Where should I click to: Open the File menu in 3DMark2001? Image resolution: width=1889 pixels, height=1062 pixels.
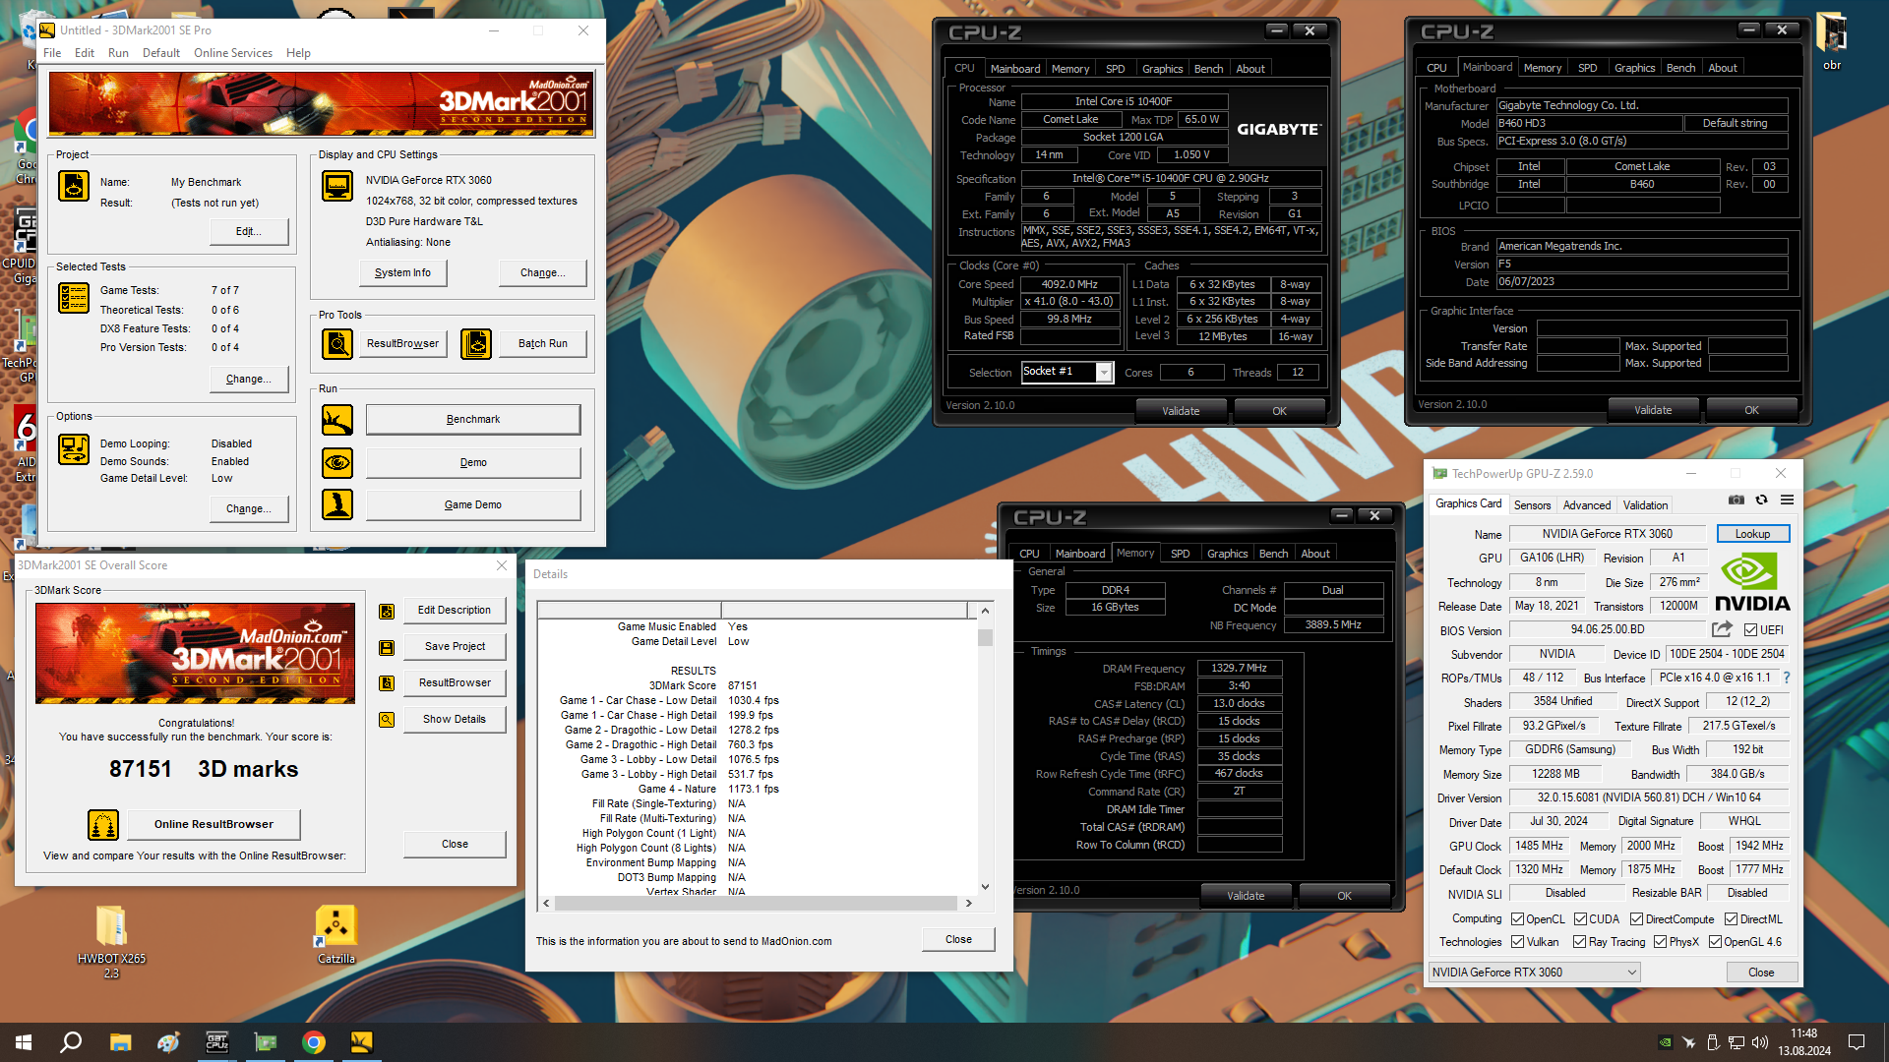(52, 53)
